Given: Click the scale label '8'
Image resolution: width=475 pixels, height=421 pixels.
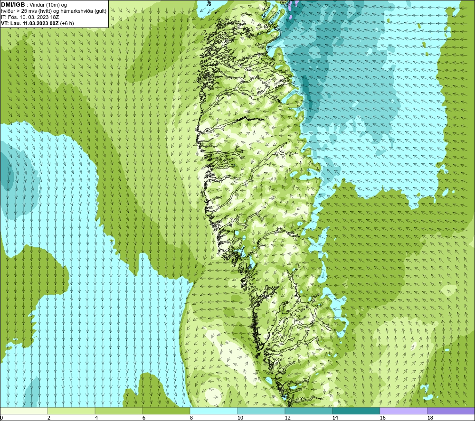Looking at the screenshot, I should coord(191,418).
